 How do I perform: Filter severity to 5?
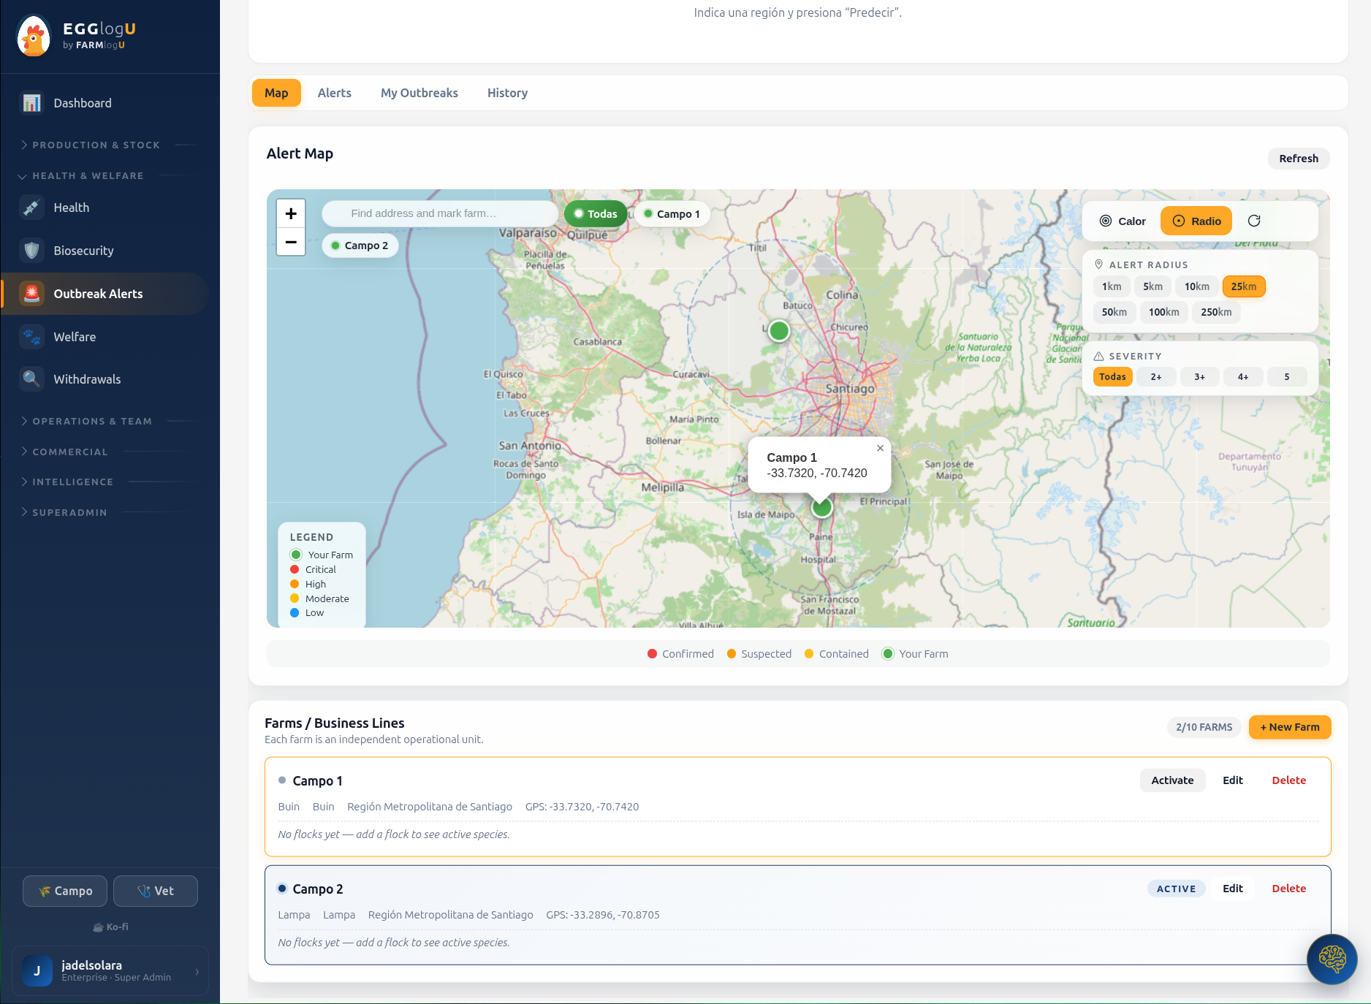pyautogui.click(x=1287, y=377)
